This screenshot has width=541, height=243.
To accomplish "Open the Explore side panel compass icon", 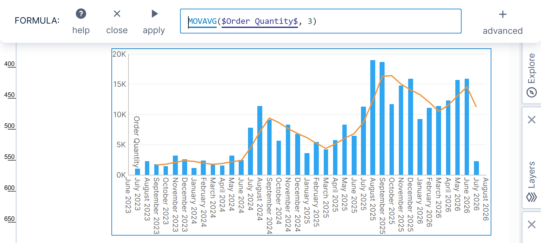I will click(532, 92).
